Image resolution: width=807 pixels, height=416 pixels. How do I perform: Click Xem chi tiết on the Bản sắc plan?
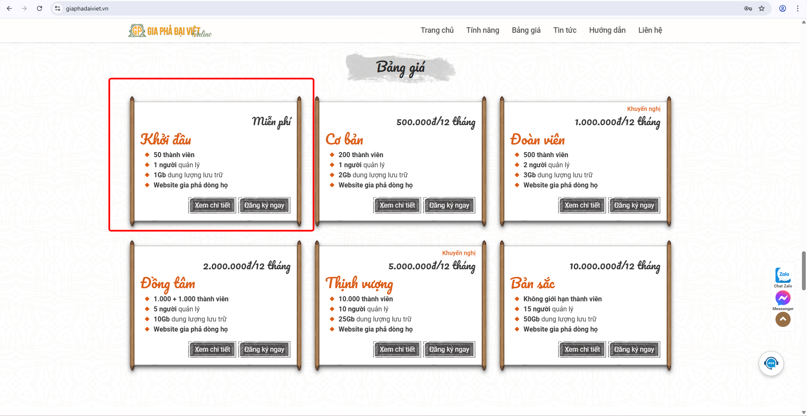tap(582, 349)
